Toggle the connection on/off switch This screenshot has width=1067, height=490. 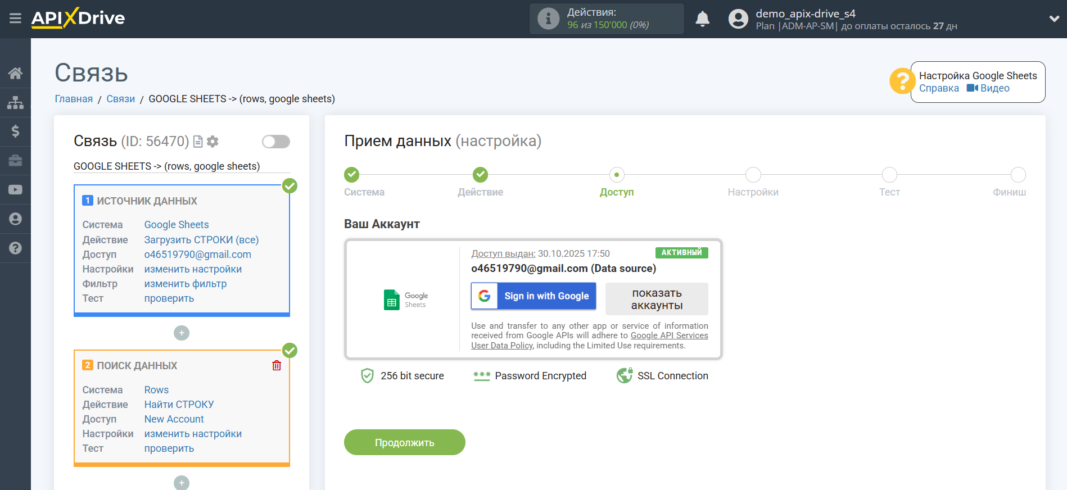point(275,142)
